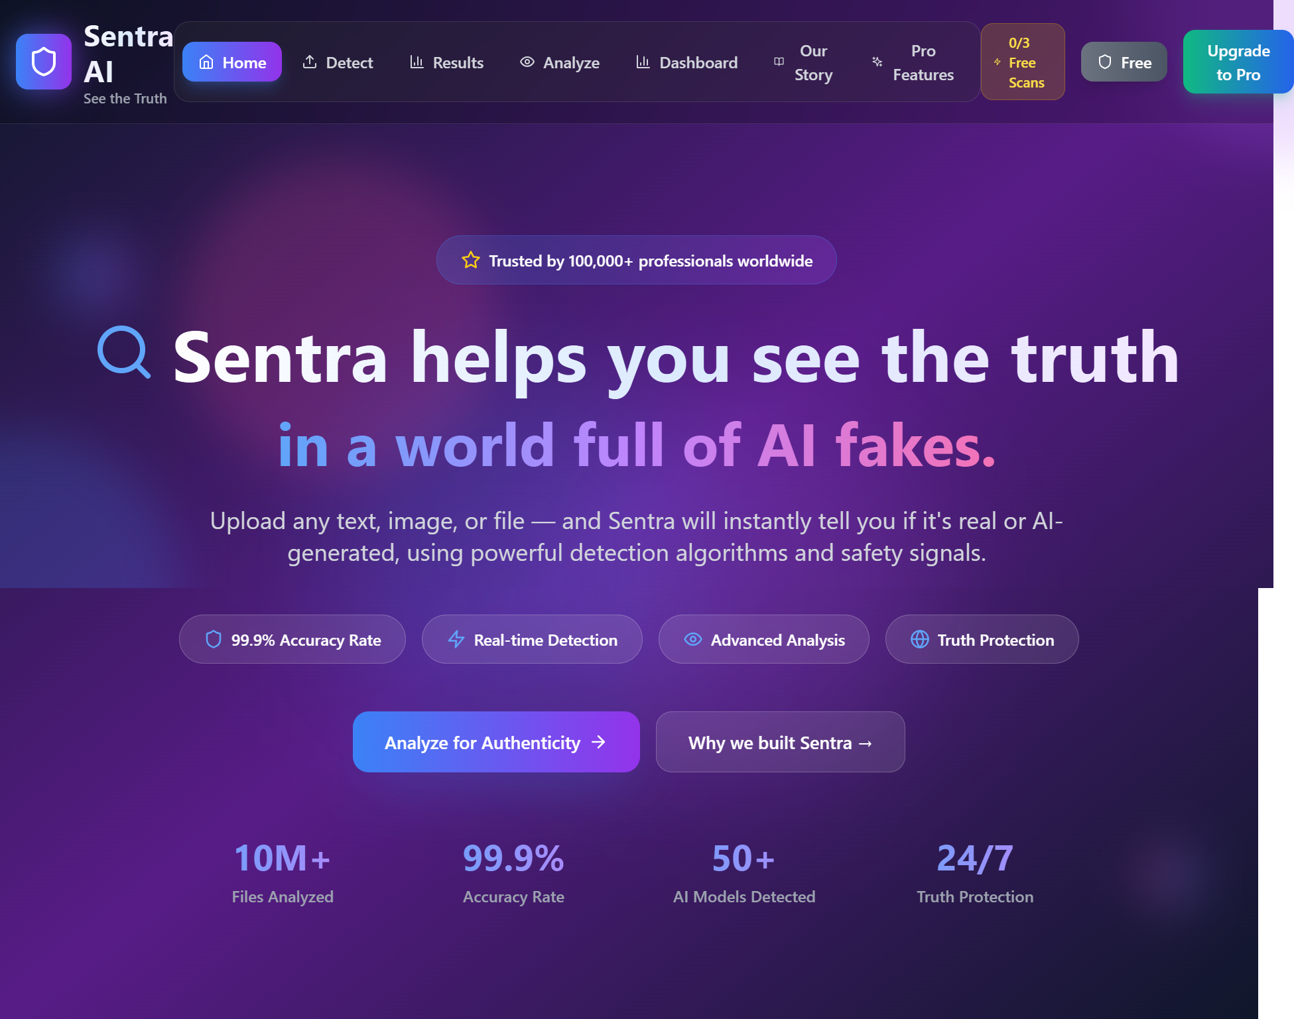Viewport: 1294px width, 1019px height.
Task: Click Analyze for Authenticity button
Action: pyautogui.click(x=496, y=742)
